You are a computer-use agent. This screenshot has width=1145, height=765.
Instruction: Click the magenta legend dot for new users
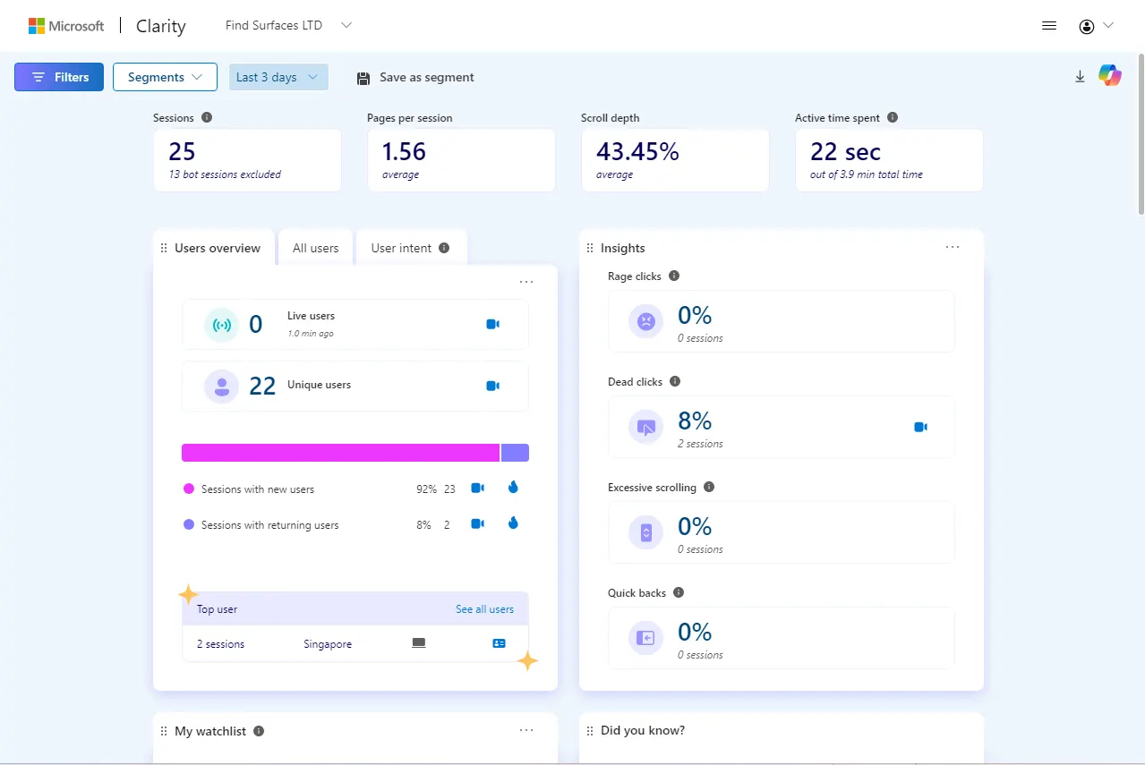click(x=189, y=489)
